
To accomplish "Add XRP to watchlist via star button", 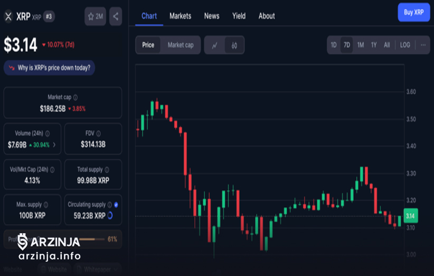I will click(x=95, y=16).
